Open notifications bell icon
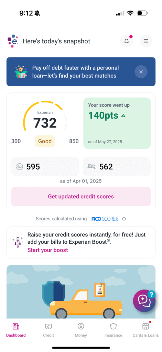The height and width of the screenshot is (352, 162). pos(127,41)
